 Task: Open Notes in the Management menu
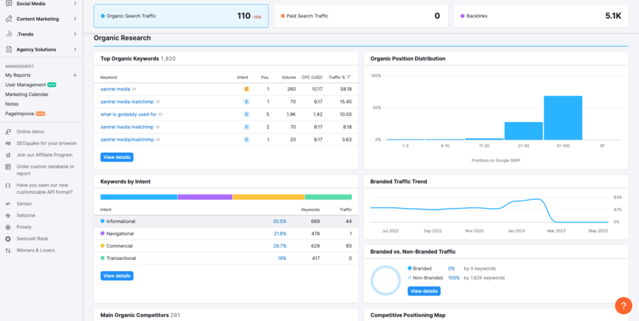click(x=12, y=104)
